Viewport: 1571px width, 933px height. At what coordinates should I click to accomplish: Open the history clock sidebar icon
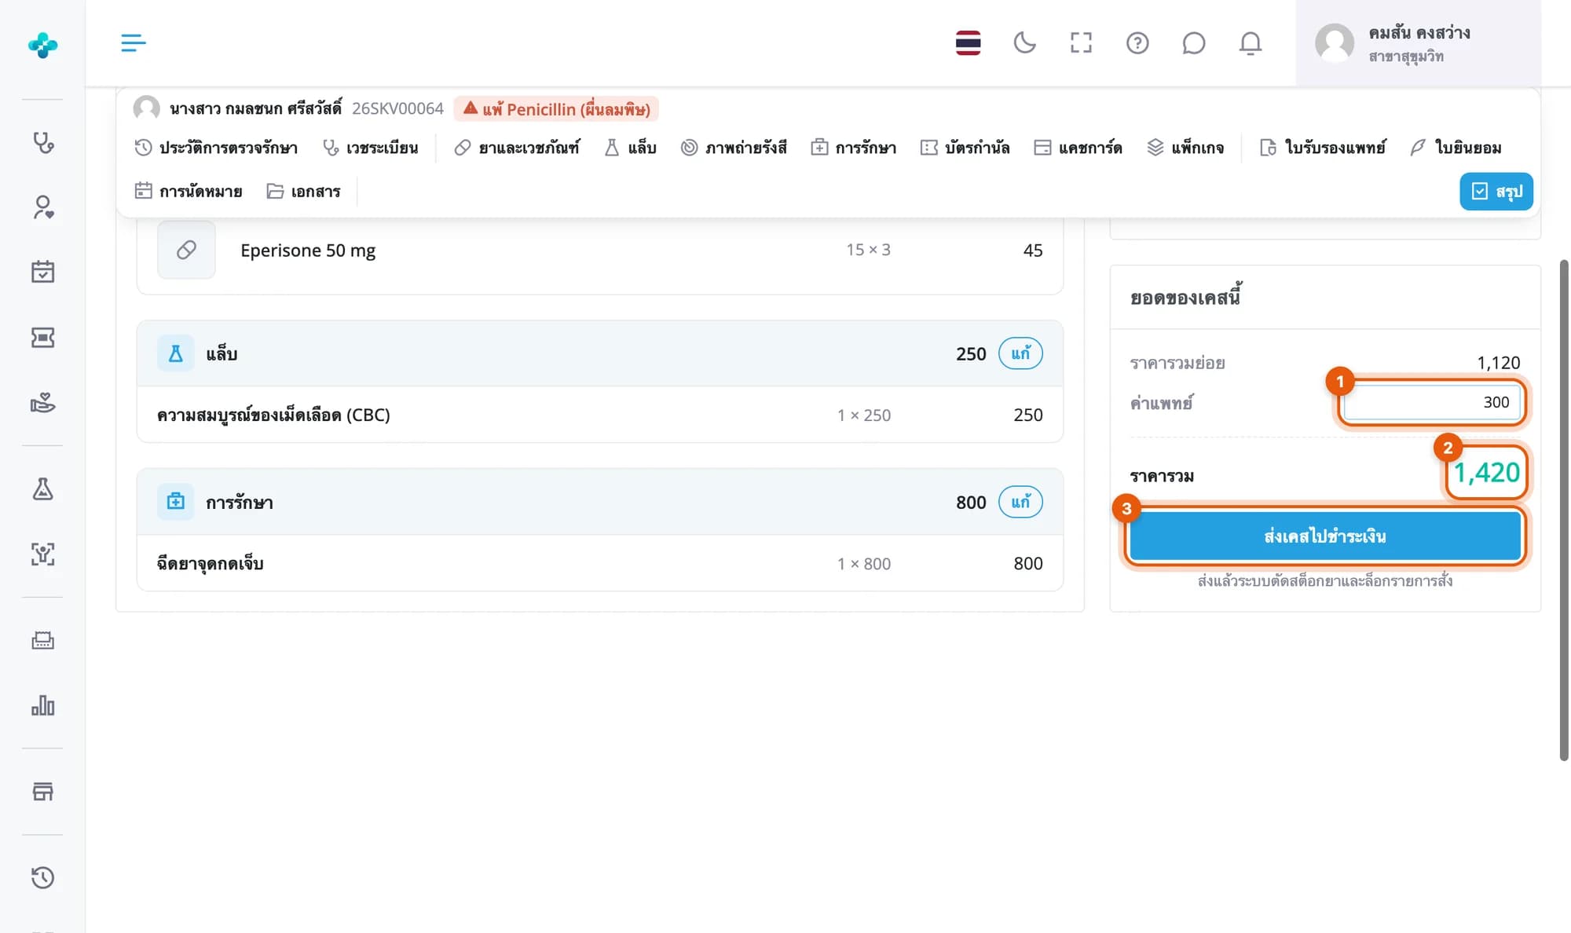point(42,877)
